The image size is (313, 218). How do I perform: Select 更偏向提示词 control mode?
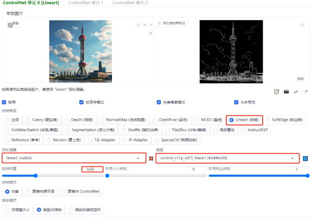coord(40,192)
